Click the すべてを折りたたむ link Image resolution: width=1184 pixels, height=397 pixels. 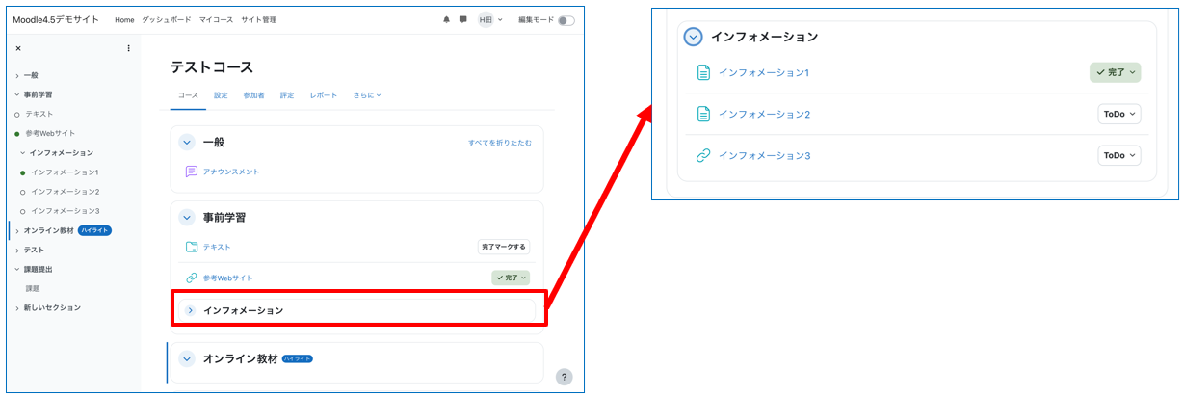(x=499, y=143)
